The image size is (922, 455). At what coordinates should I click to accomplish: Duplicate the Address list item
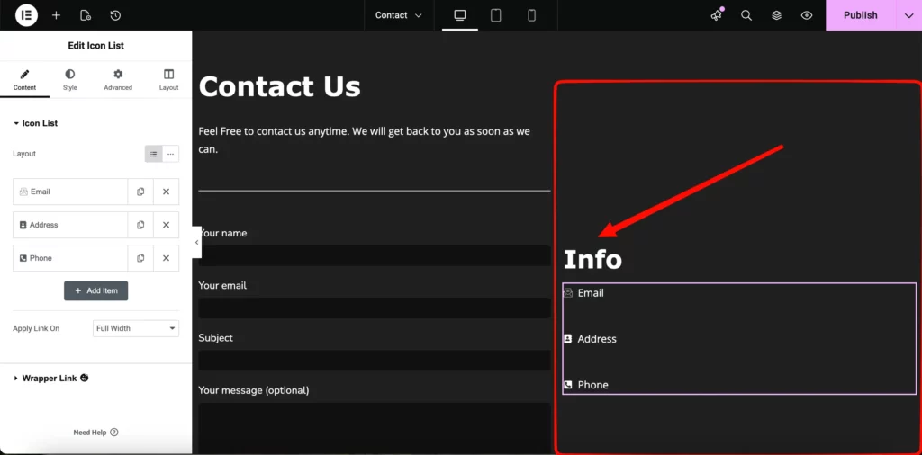(140, 225)
